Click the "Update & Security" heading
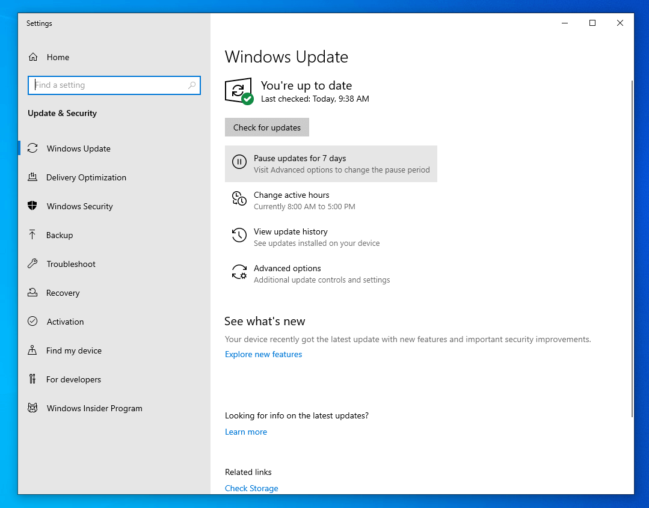649x508 pixels. click(x=62, y=113)
